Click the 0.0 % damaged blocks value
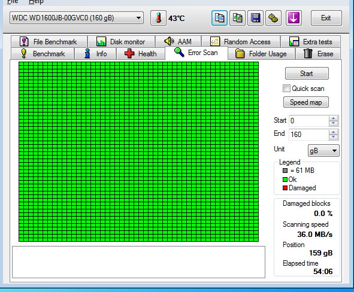The image size is (354, 292). click(323, 213)
